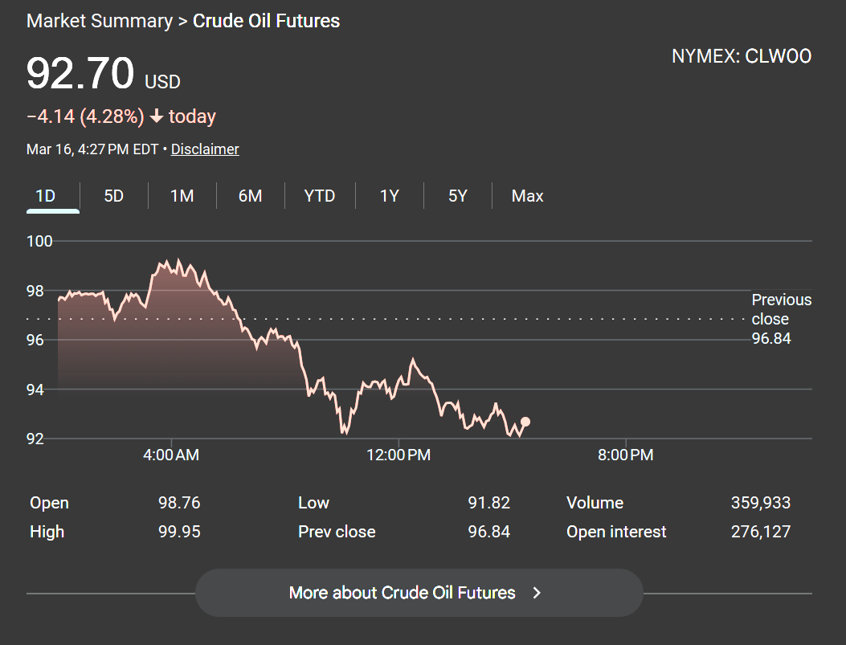Screen dimensions: 846x645
Task: Switch to the 1Y chart view
Action: point(390,196)
